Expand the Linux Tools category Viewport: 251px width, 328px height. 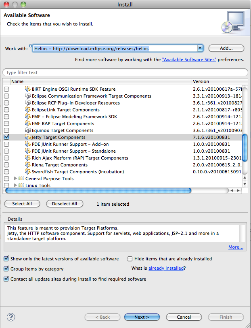point(15,185)
